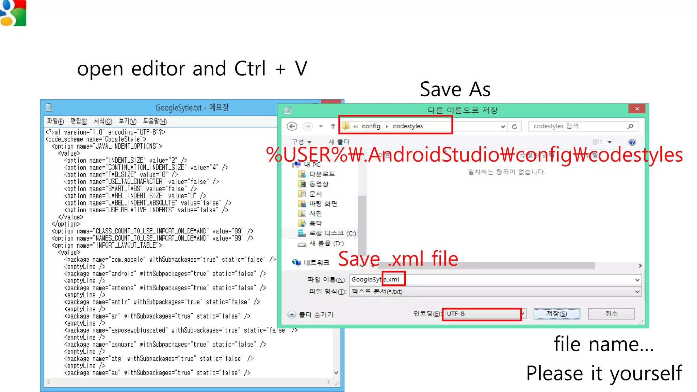Click the Save As dialog title icon
This screenshot has height=392, width=697.
(x=288, y=110)
